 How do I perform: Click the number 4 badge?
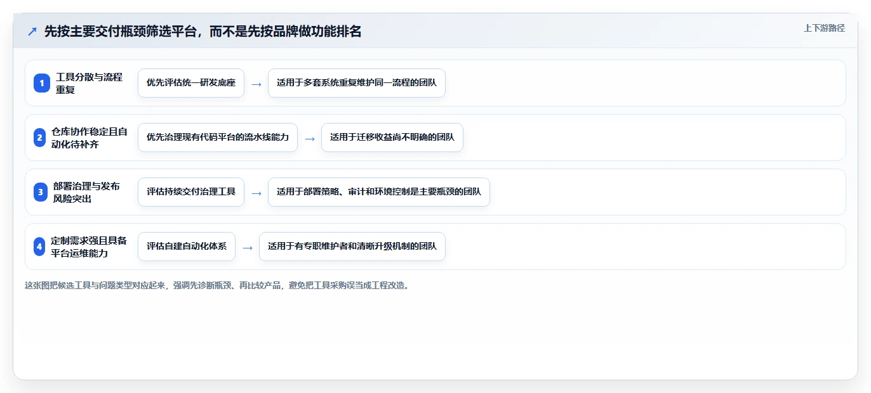39,247
